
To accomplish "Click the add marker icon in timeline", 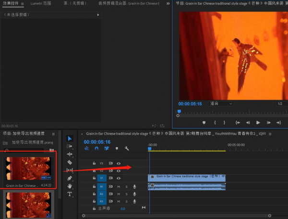I will tap(117, 149).
